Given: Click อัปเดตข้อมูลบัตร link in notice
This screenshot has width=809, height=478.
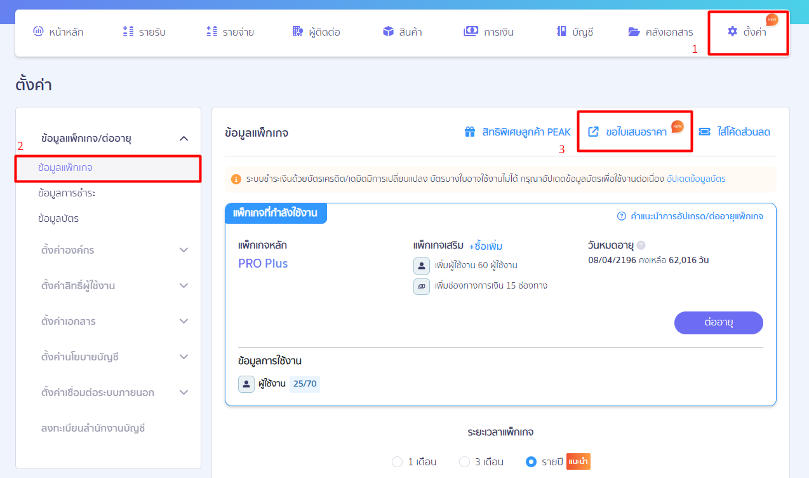Looking at the screenshot, I should pyautogui.click(x=696, y=179).
